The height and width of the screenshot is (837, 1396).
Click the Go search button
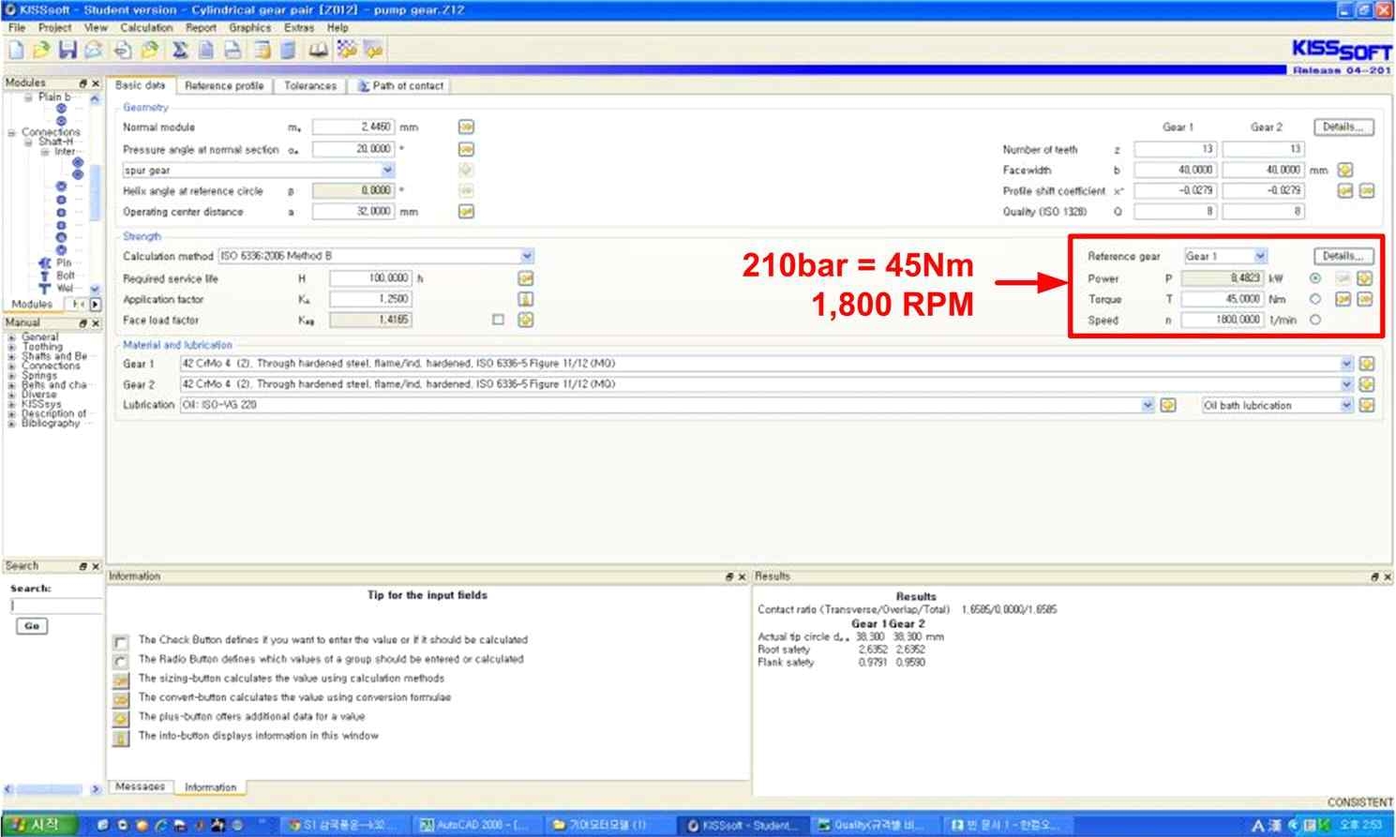pyautogui.click(x=32, y=626)
